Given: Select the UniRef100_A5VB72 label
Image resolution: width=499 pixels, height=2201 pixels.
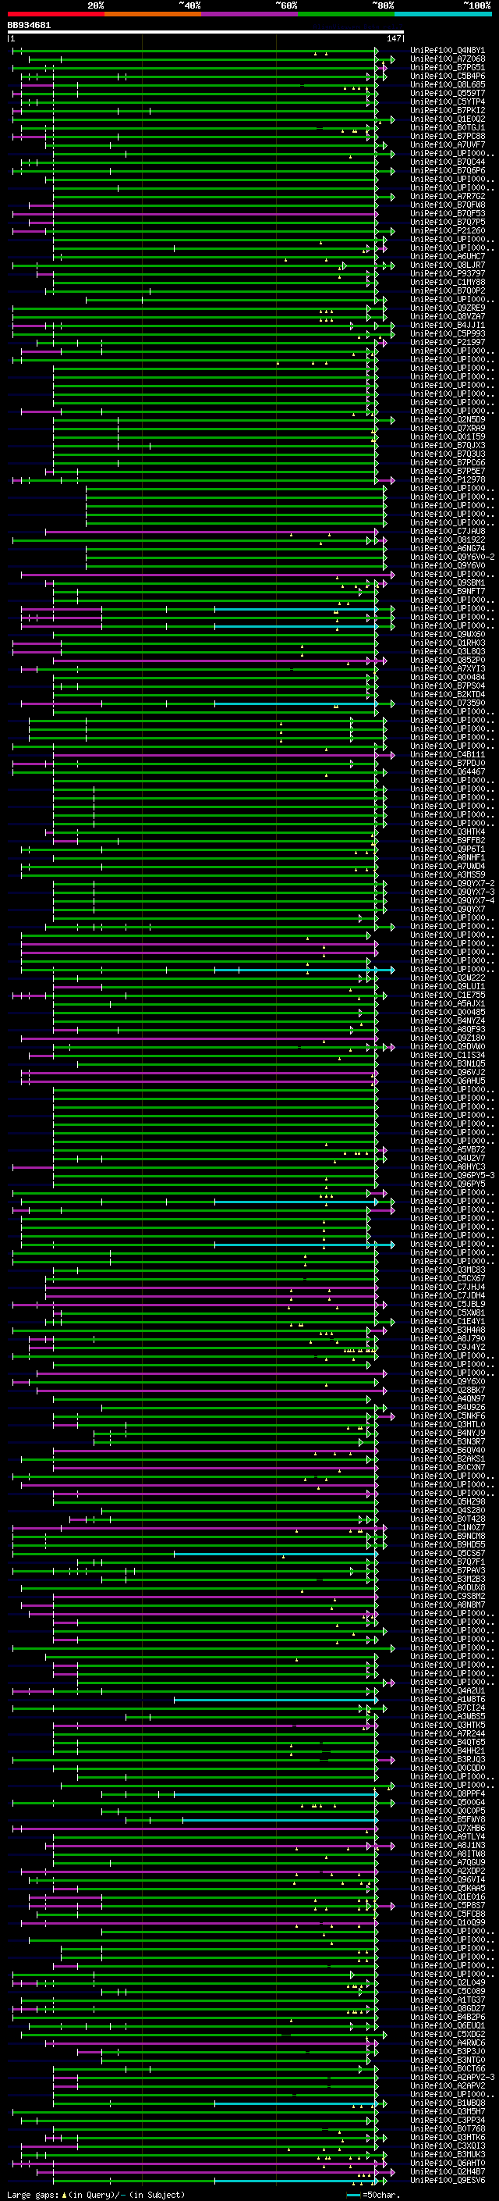Looking at the screenshot, I should (447, 1150).
